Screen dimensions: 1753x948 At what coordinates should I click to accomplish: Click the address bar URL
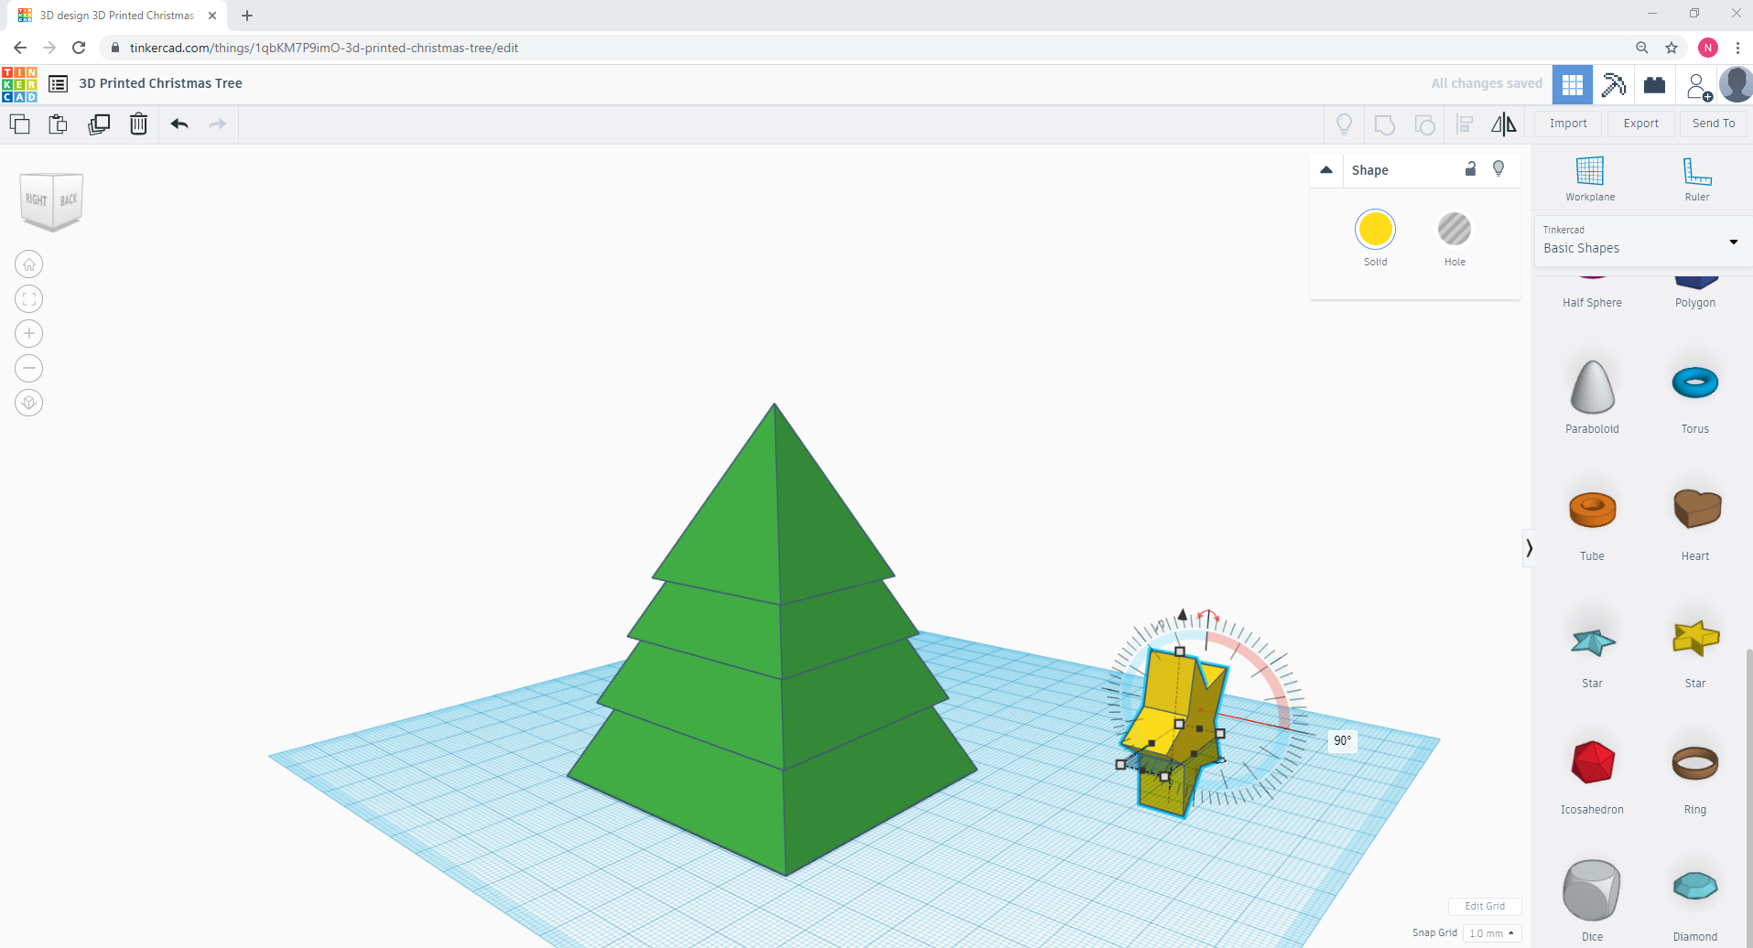[x=324, y=48]
